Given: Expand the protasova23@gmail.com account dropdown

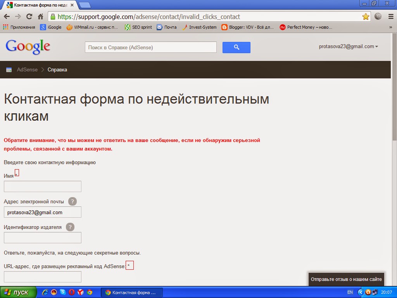Looking at the screenshot, I should pos(349,47).
